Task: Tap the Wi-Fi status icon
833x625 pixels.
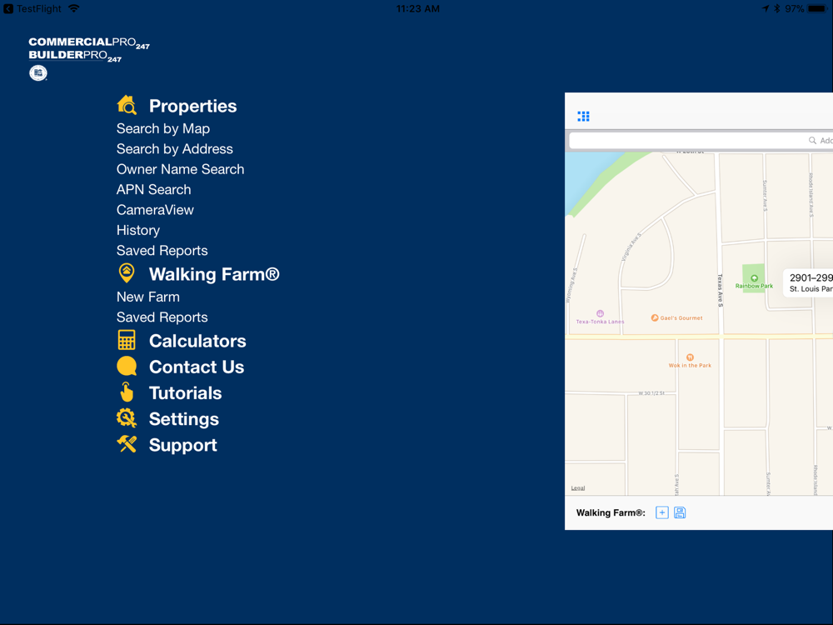Action: (74, 8)
